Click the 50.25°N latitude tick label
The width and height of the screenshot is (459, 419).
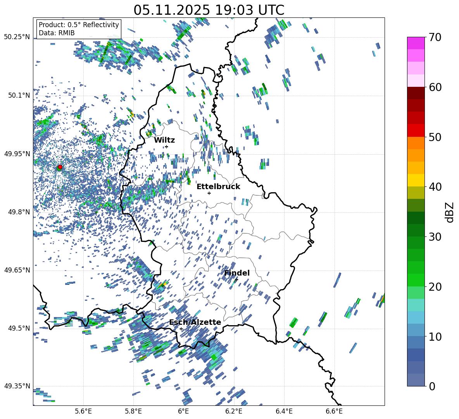click(17, 37)
